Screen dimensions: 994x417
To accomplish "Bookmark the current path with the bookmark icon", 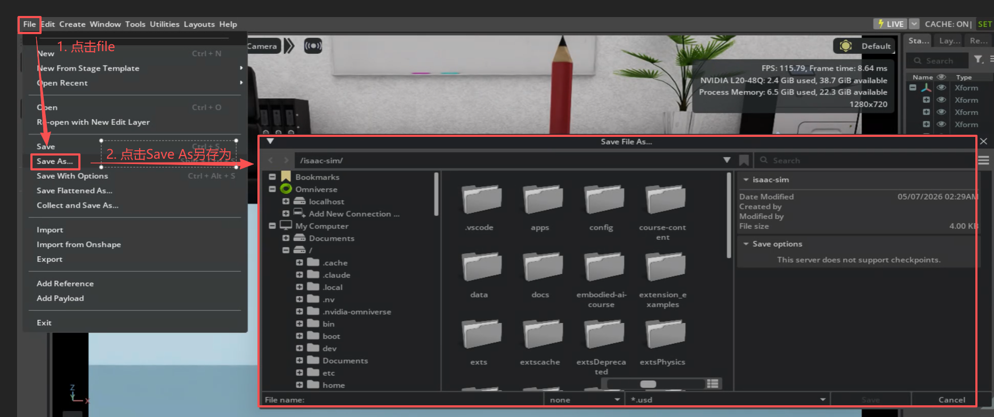I will pyautogui.click(x=744, y=160).
